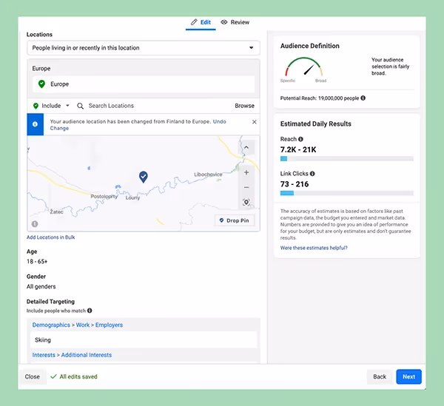Click info icon beside 'Include people who match'
Image resolution: width=444 pixels, height=406 pixels.
90,311
